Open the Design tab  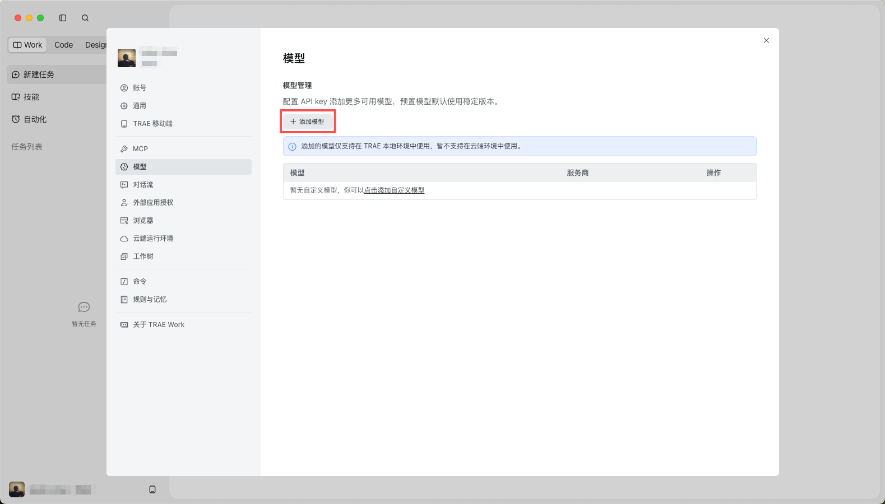pyautogui.click(x=95, y=45)
